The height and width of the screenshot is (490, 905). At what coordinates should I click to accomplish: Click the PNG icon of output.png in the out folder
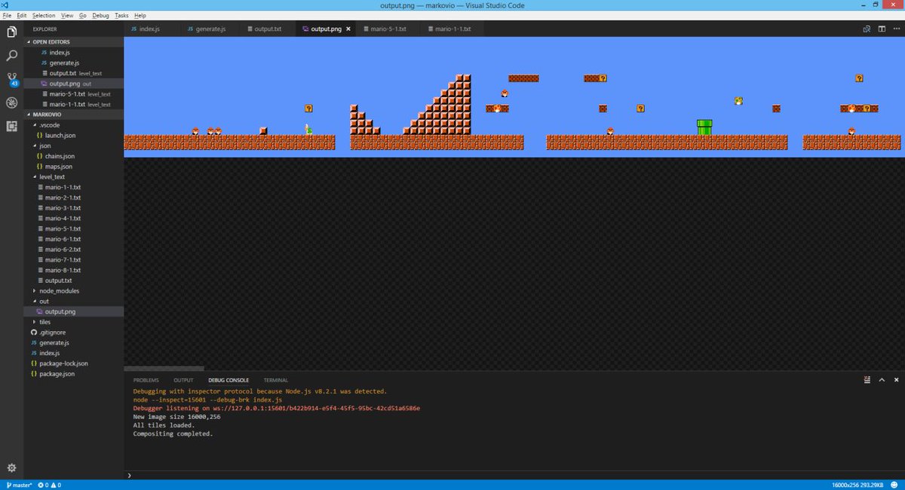[39, 311]
